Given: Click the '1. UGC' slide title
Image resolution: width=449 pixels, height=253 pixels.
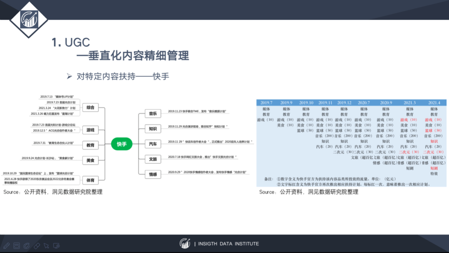Looking at the screenshot, I should [71, 42].
